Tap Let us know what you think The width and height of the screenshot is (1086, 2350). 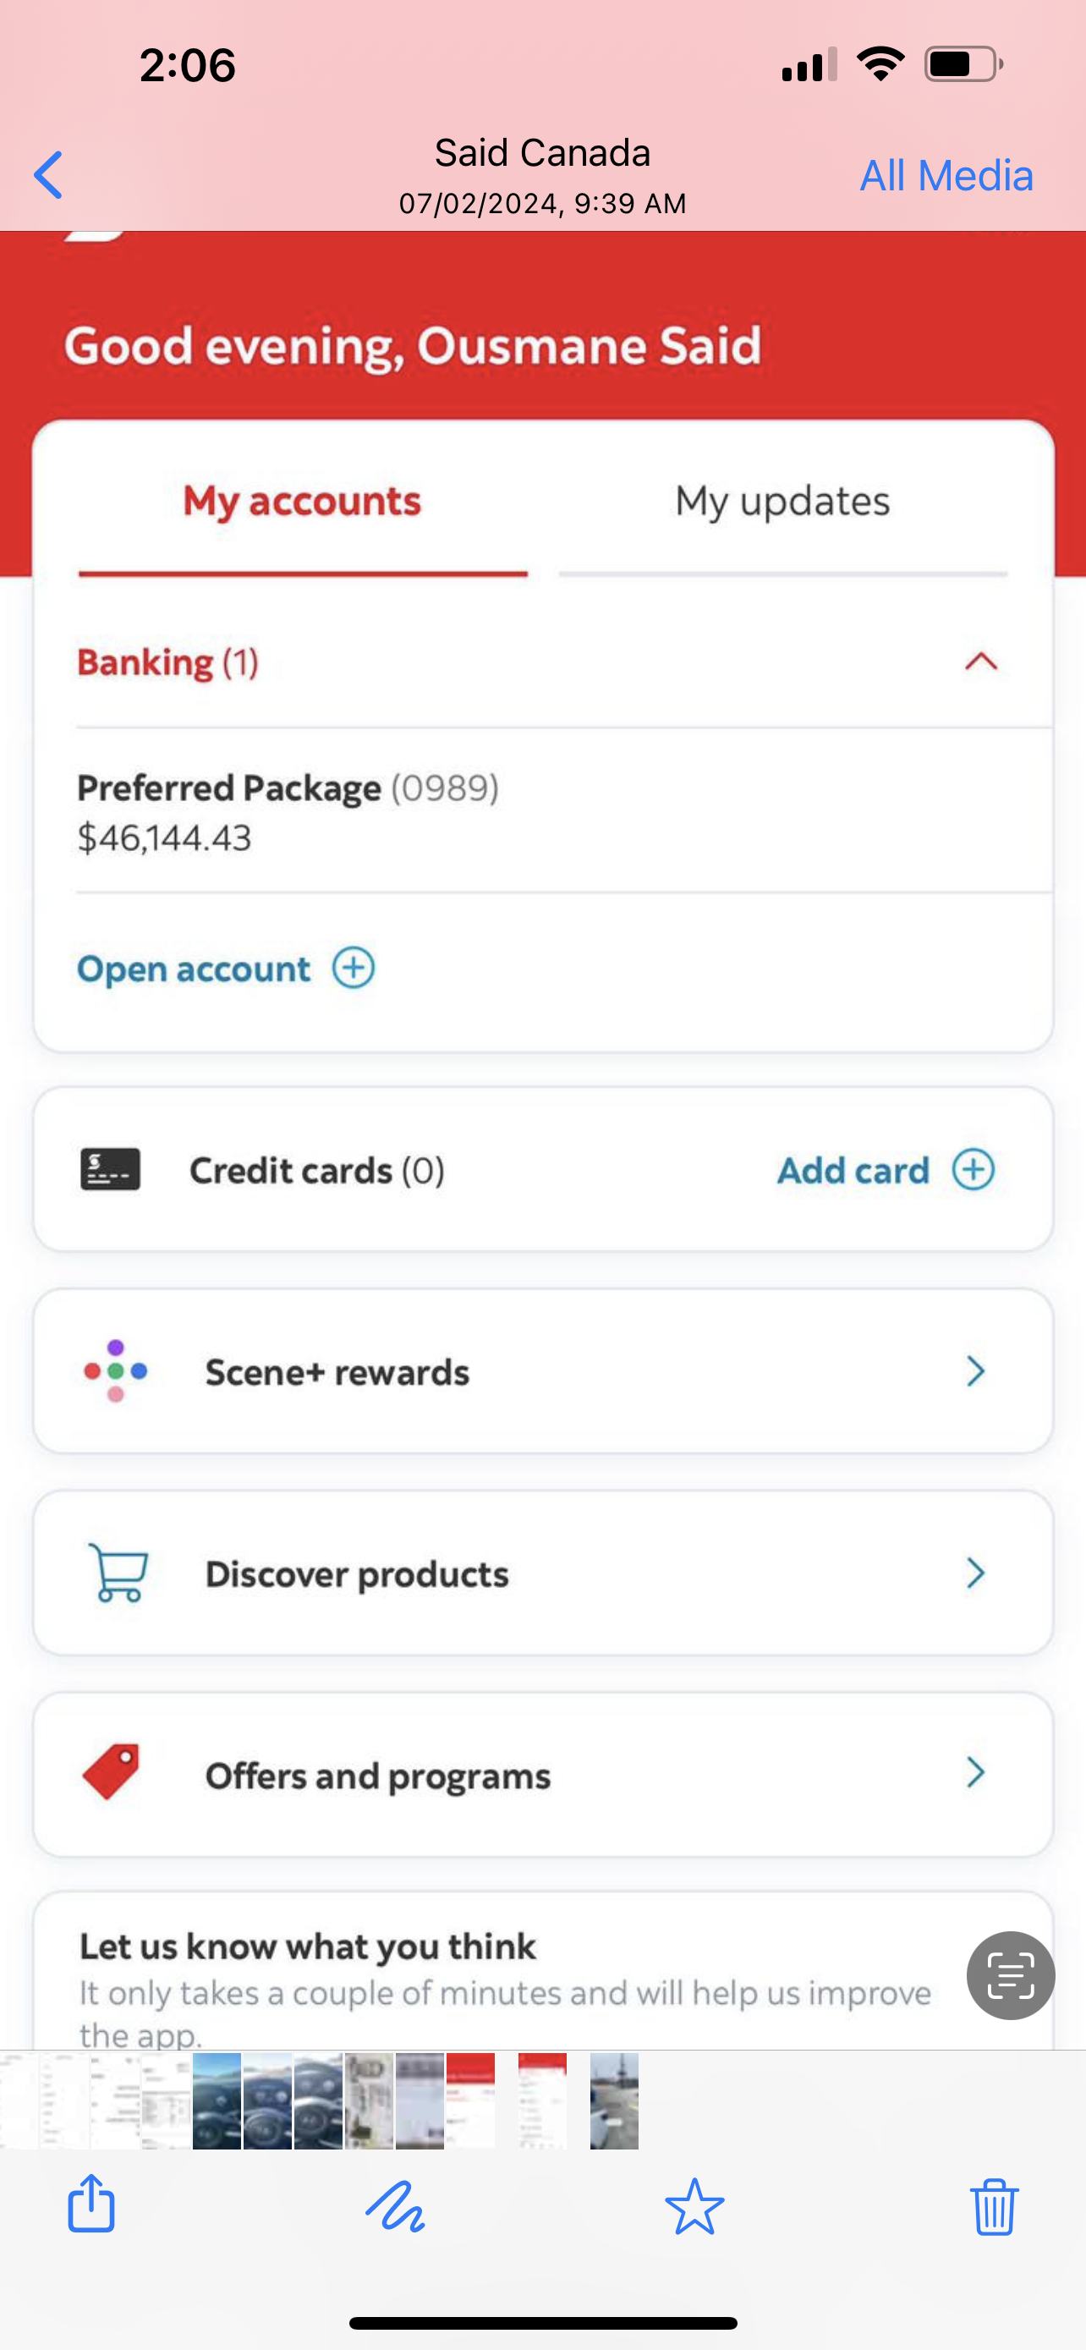click(307, 1946)
